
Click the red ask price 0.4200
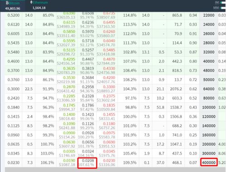click(109, 78)
